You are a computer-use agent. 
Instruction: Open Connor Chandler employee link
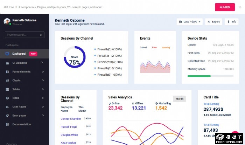click(x=71, y=119)
